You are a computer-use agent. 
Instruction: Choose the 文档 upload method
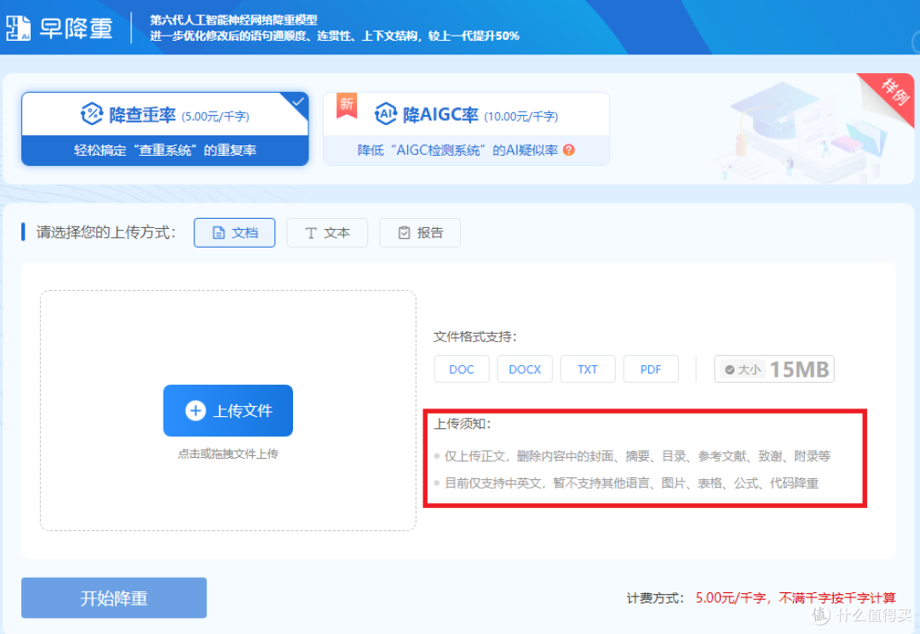235,232
